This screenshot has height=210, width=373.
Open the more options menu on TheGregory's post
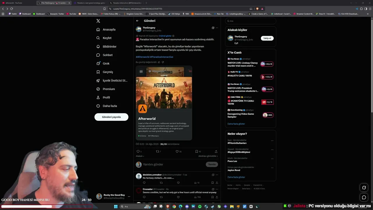pos(217,28)
